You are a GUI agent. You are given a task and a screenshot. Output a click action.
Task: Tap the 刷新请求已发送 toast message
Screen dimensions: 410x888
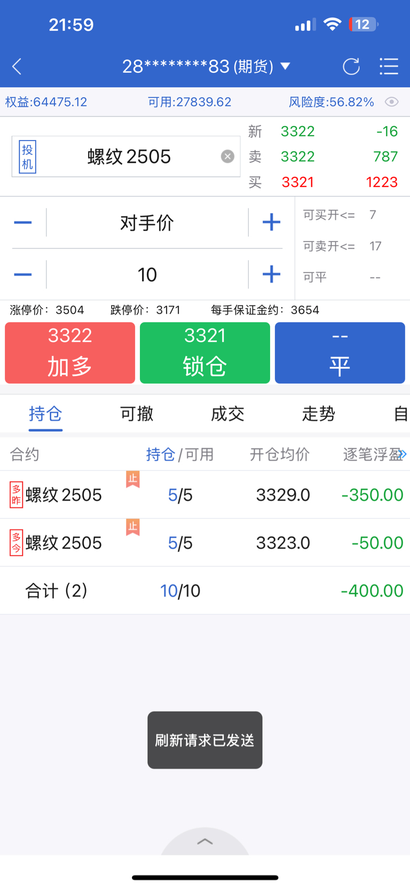click(x=205, y=740)
